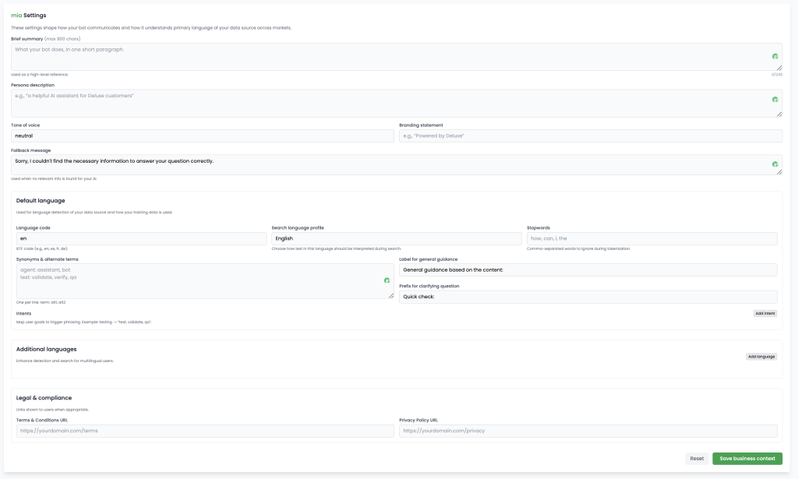Click the green icon in Fallback message field

click(775, 164)
